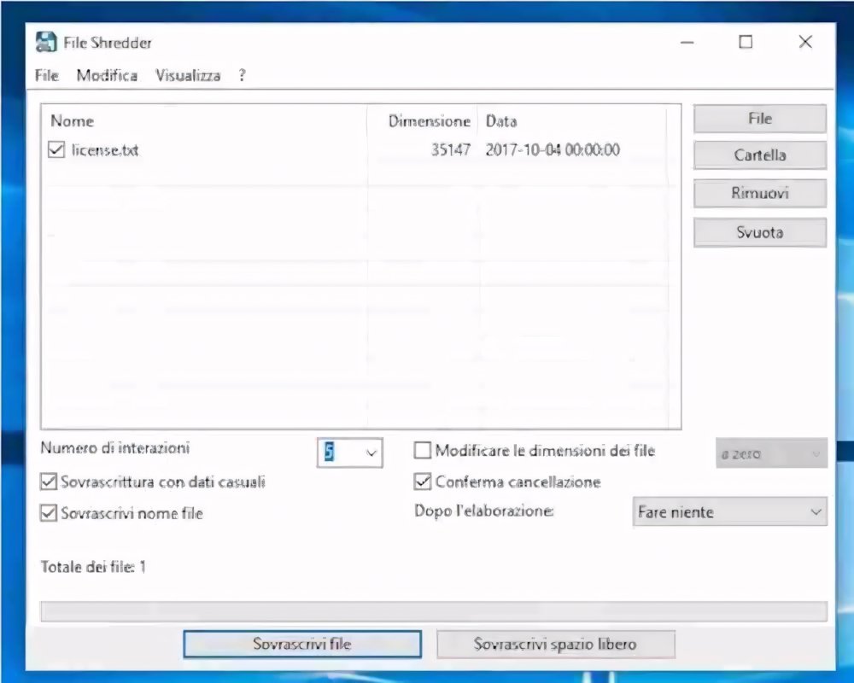Open the Modifica menu
Viewport: 854px width, 683px height.
pyautogui.click(x=107, y=75)
